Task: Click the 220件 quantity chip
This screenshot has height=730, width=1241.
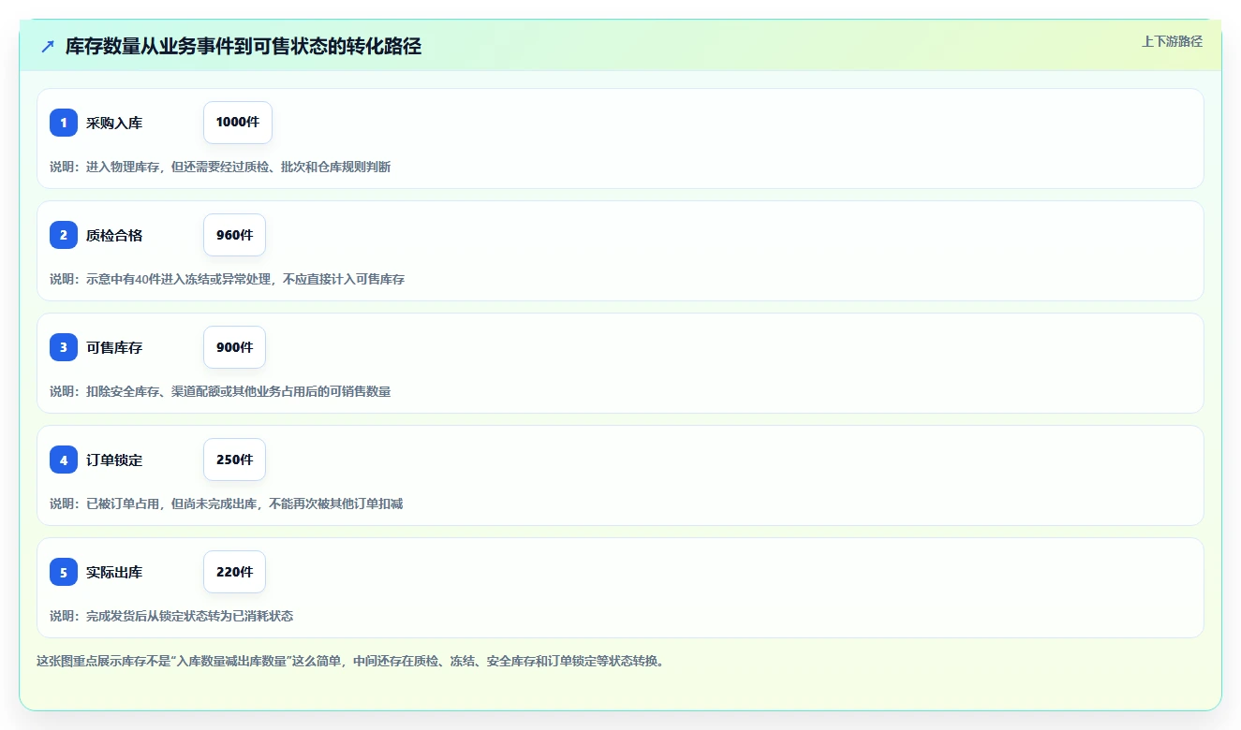Action: click(x=234, y=572)
